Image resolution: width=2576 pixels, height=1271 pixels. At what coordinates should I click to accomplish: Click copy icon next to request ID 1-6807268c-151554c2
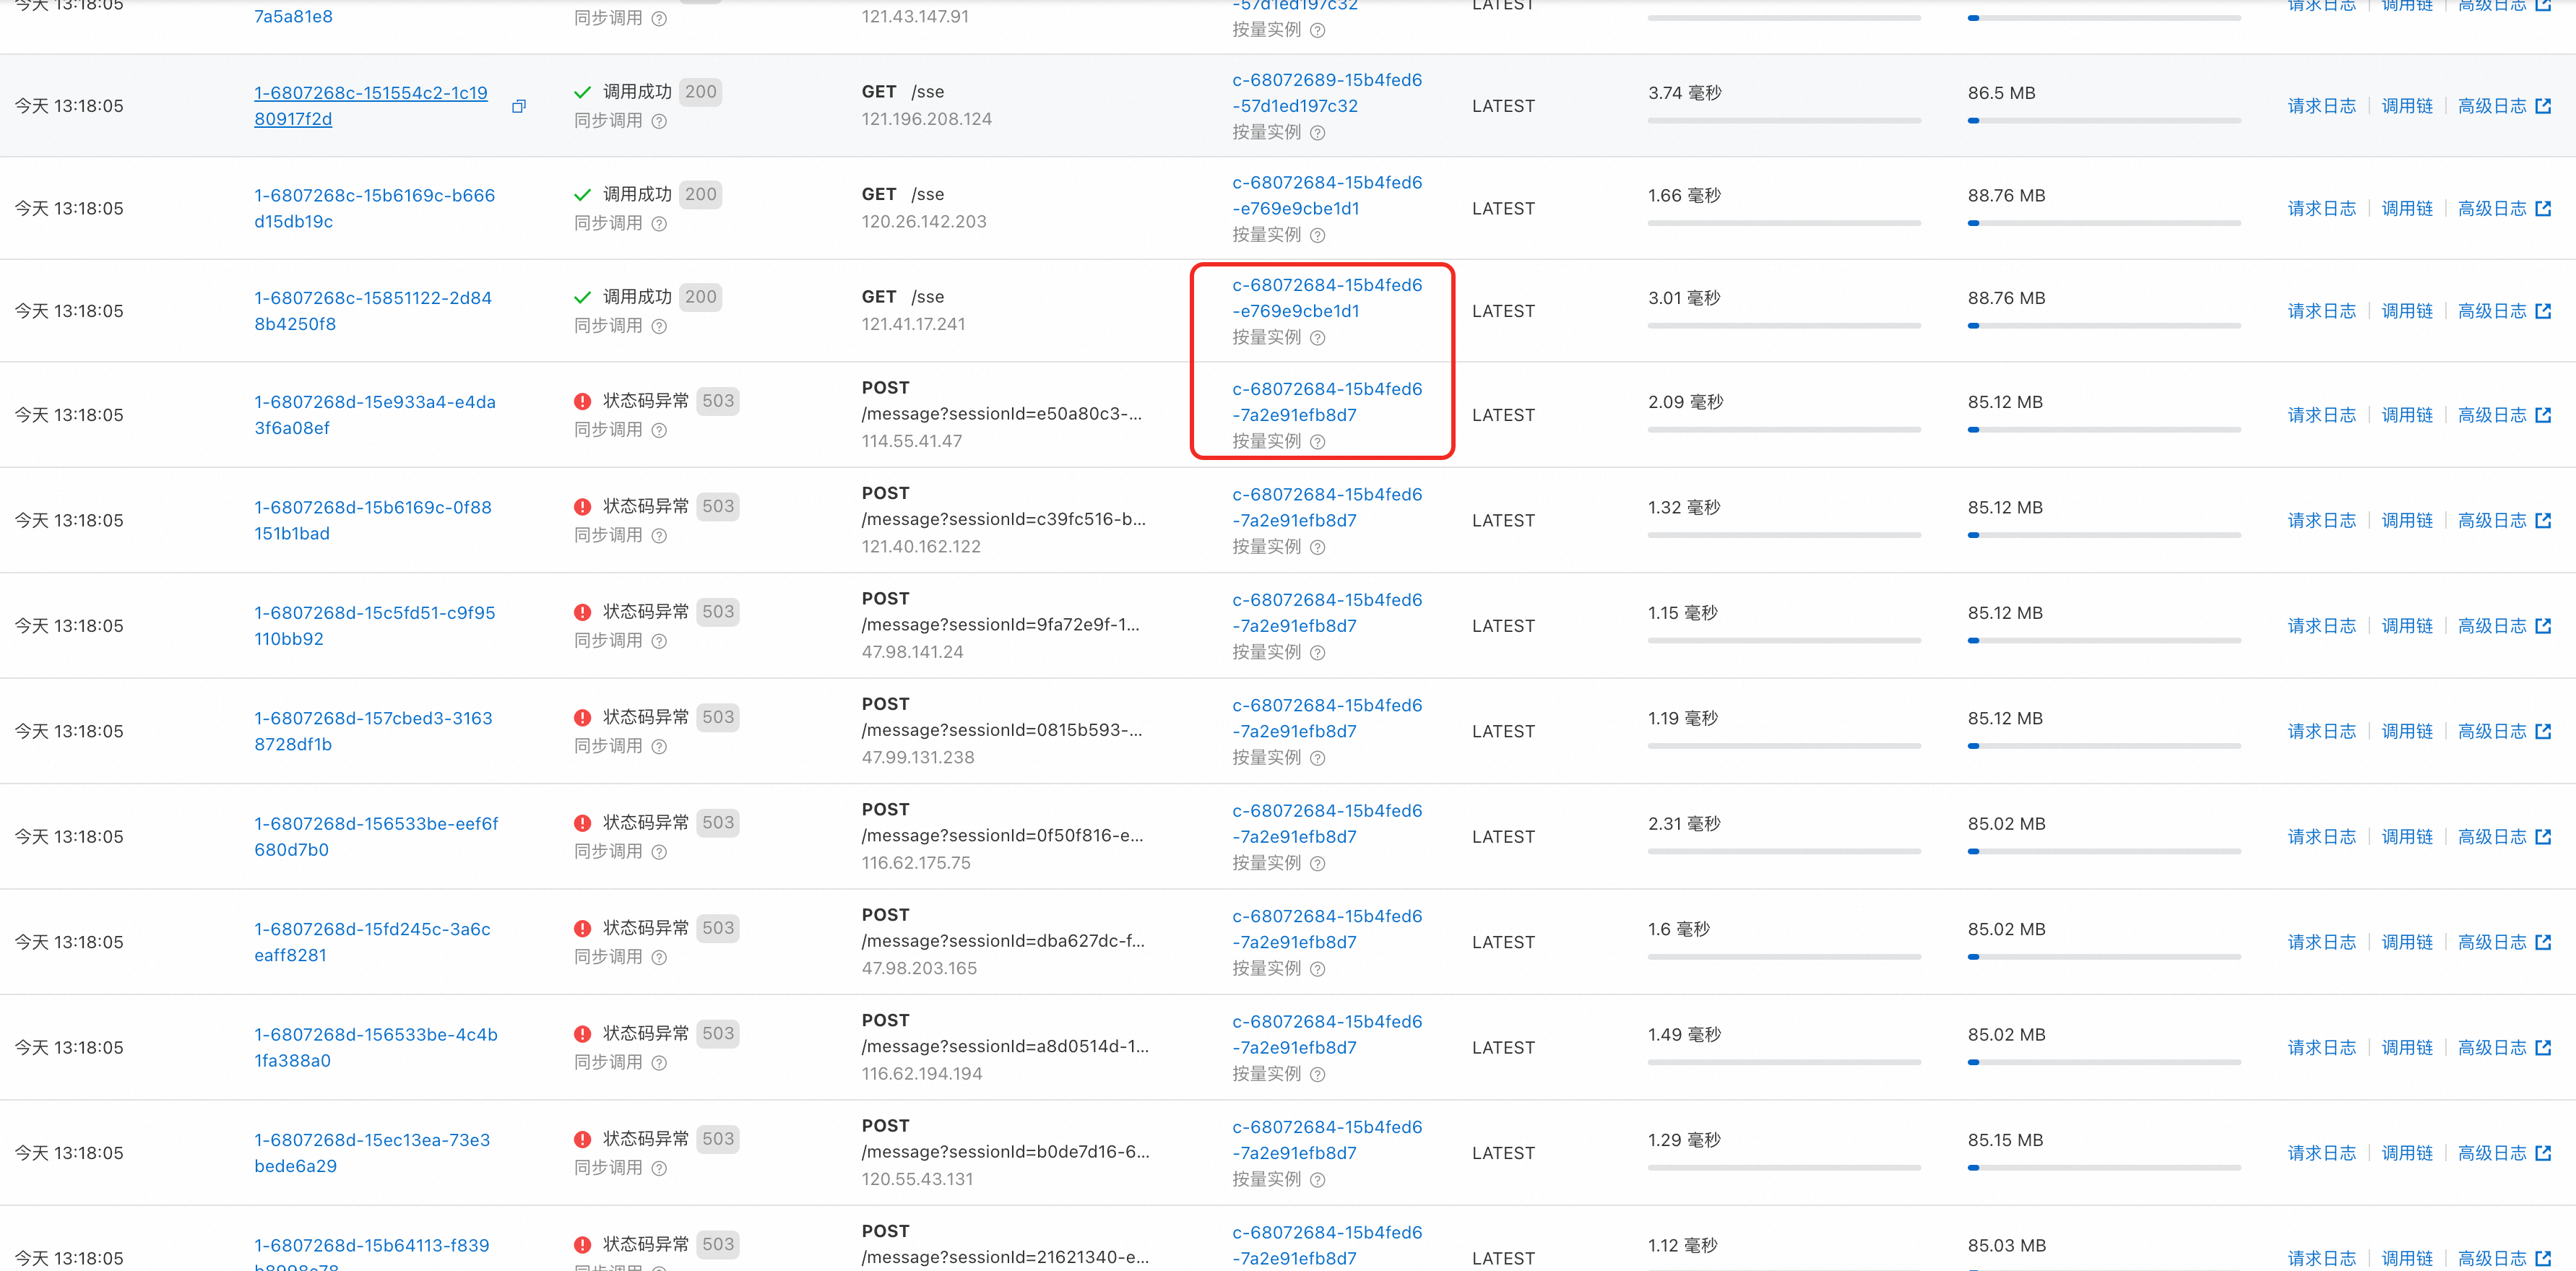pos(518,106)
